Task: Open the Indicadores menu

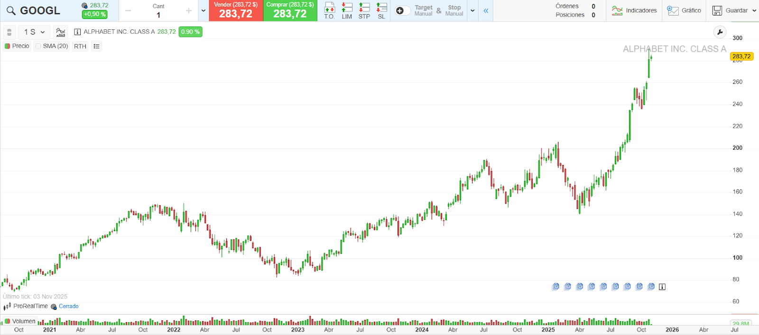Action: [634, 10]
